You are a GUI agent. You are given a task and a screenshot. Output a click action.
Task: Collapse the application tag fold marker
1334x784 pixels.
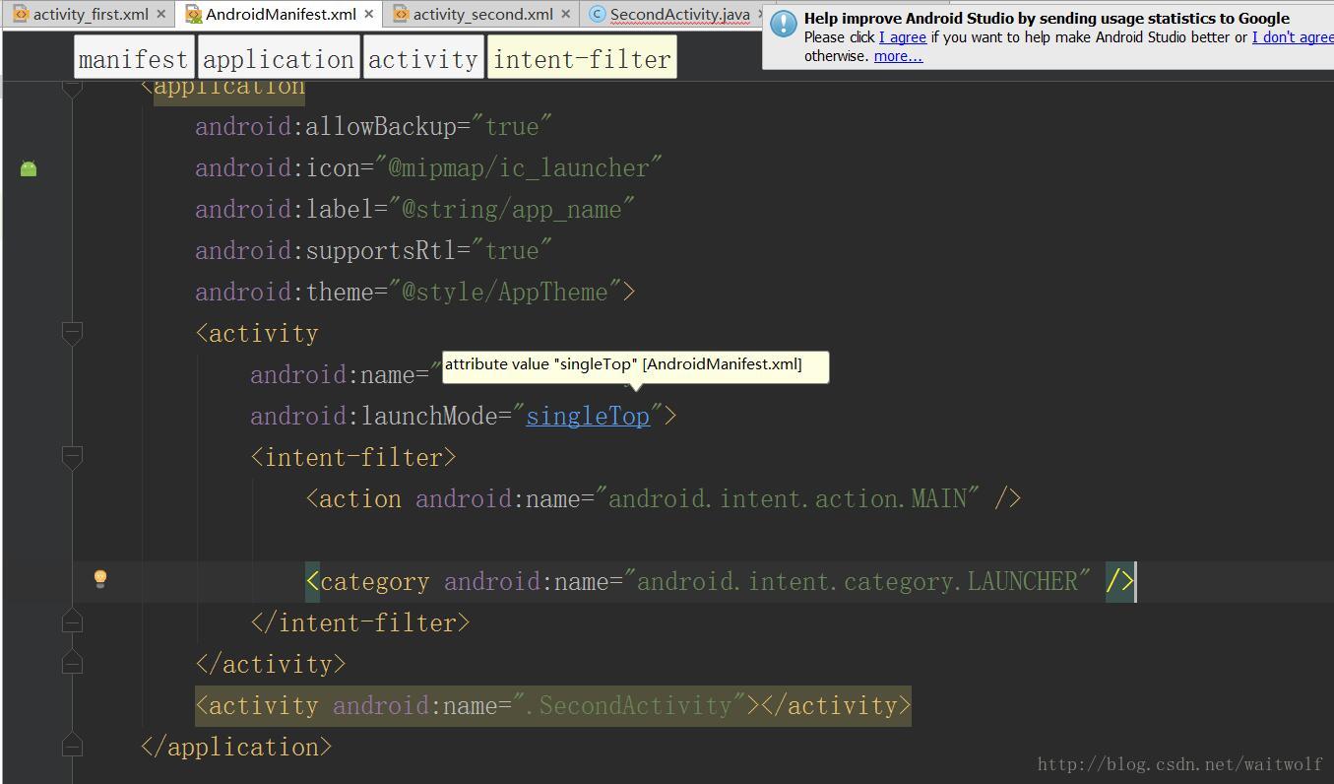[72, 88]
